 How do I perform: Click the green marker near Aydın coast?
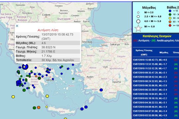pyautogui.click(x=73, y=79)
